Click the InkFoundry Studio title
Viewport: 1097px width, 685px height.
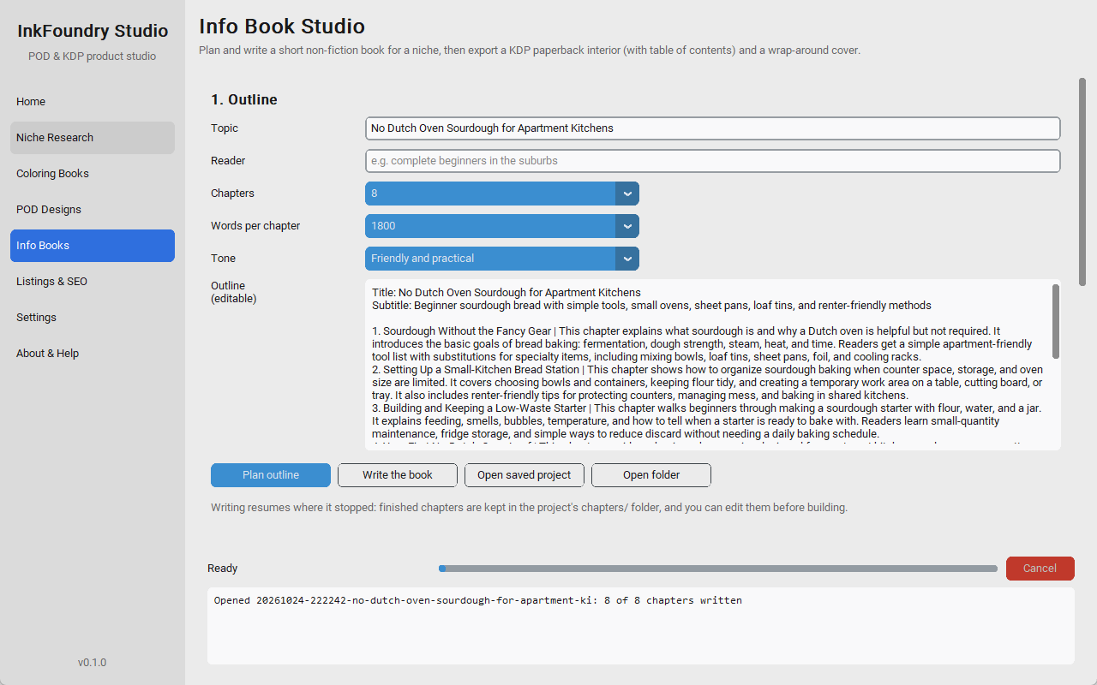click(93, 31)
